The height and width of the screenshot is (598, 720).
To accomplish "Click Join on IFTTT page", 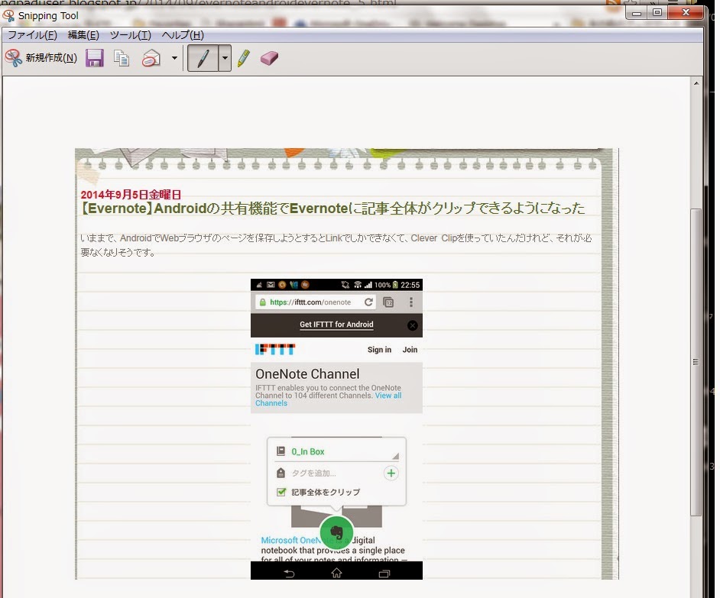I will coord(410,350).
